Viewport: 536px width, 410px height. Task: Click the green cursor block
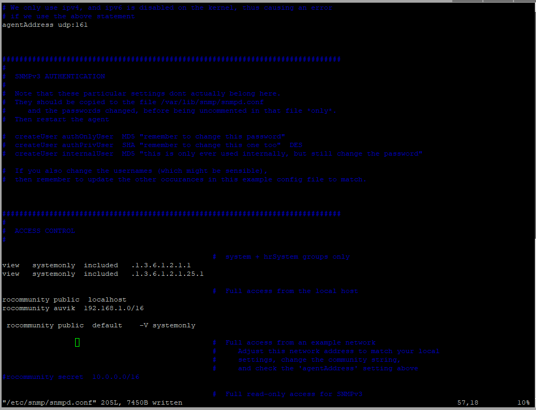77,342
